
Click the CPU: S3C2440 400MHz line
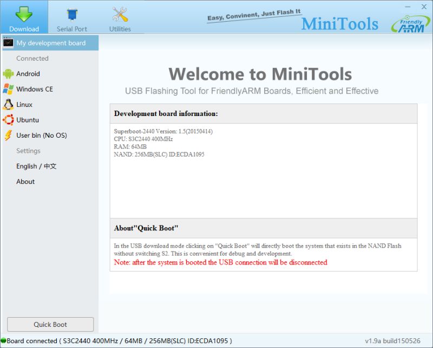point(143,139)
